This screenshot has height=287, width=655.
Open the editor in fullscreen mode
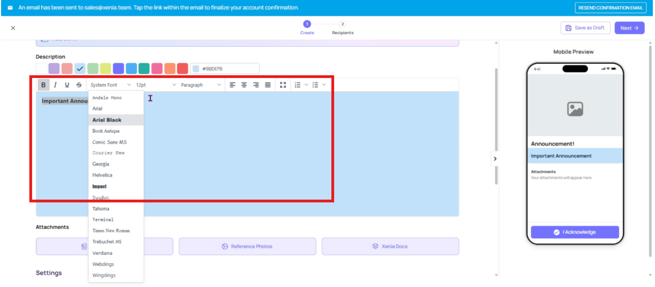pos(283,85)
